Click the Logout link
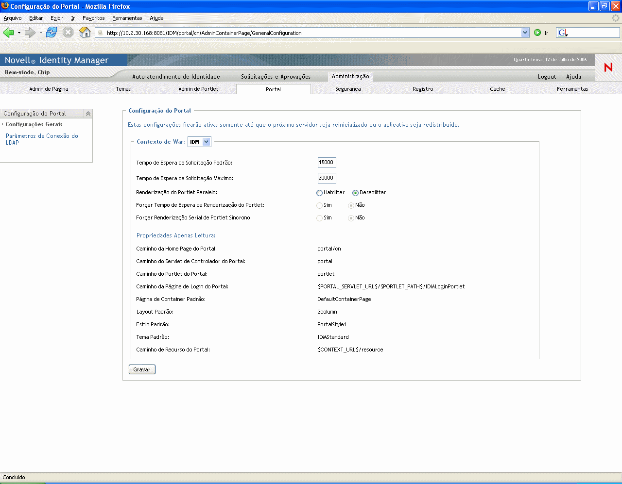622x484 pixels. click(547, 77)
